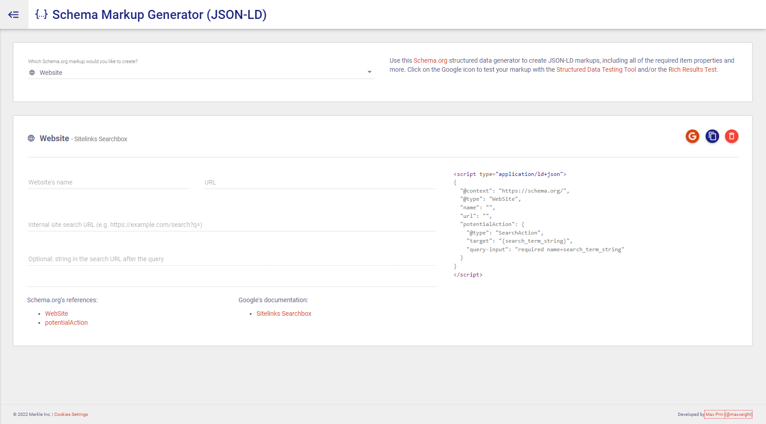
Task: Open the Rich Results Test link
Action: coord(693,69)
